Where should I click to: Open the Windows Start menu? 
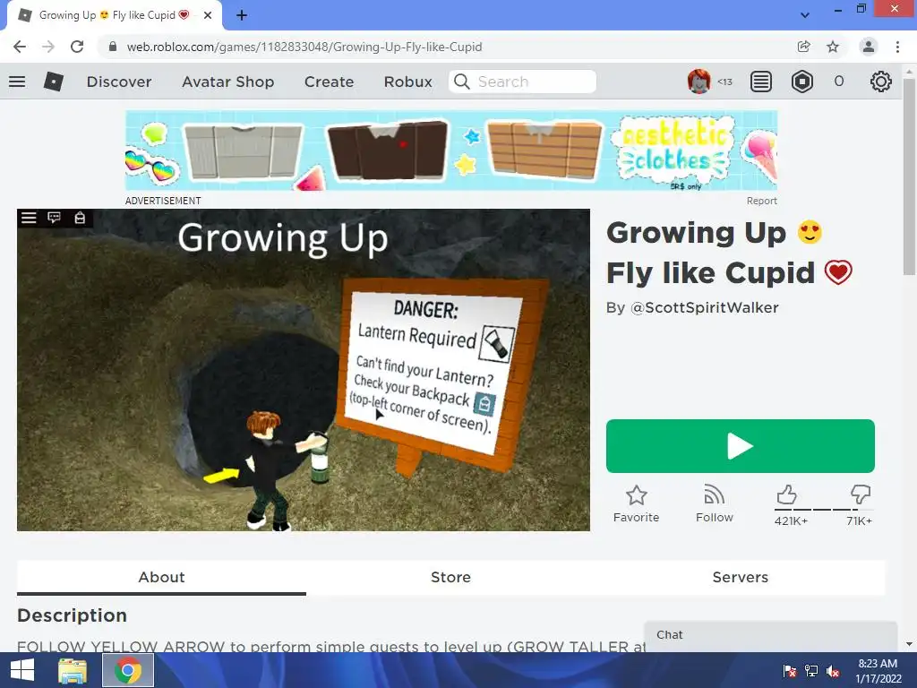pyautogui.click(x=22, y=670)
